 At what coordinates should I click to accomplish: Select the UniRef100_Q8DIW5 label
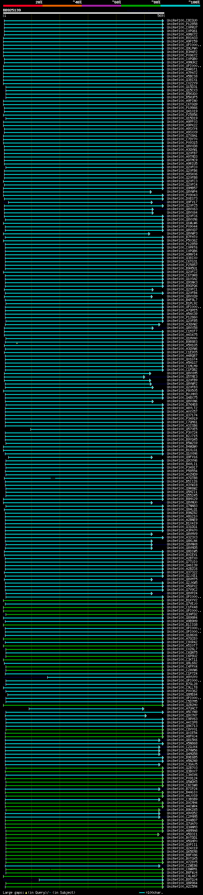coord(182,551)
